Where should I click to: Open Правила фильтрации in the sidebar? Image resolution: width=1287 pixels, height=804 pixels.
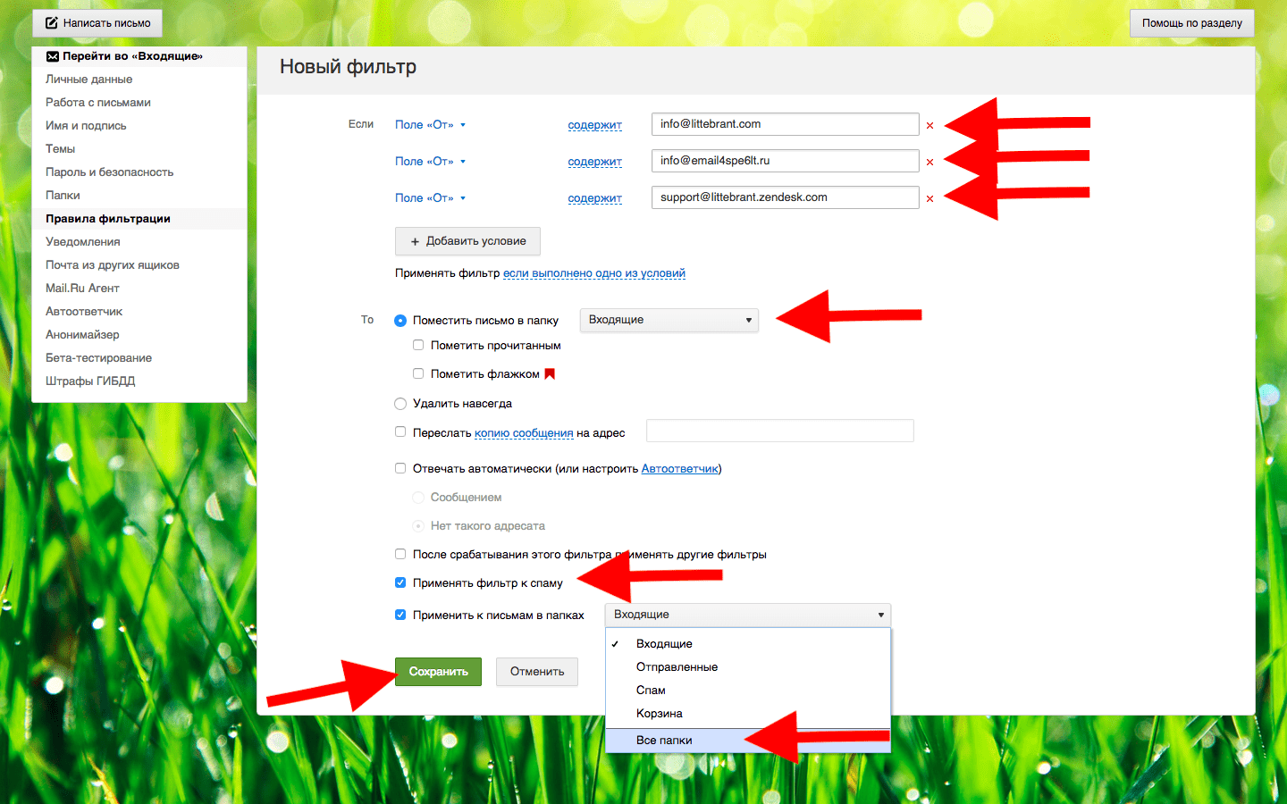(x=108, y=219)
